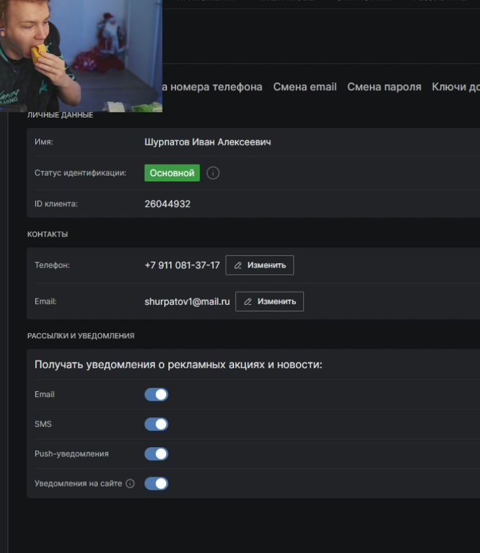Switch off Уведомления на сайте toggle
This screenshot has height=553, width=480.
point(157,483)
